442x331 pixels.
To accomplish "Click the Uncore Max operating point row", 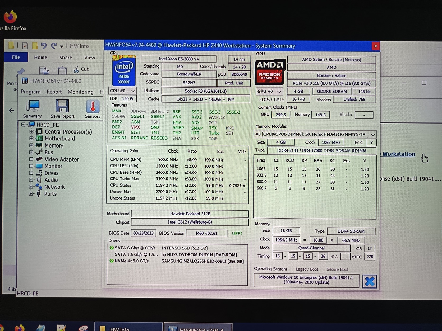I will (178, 192).
